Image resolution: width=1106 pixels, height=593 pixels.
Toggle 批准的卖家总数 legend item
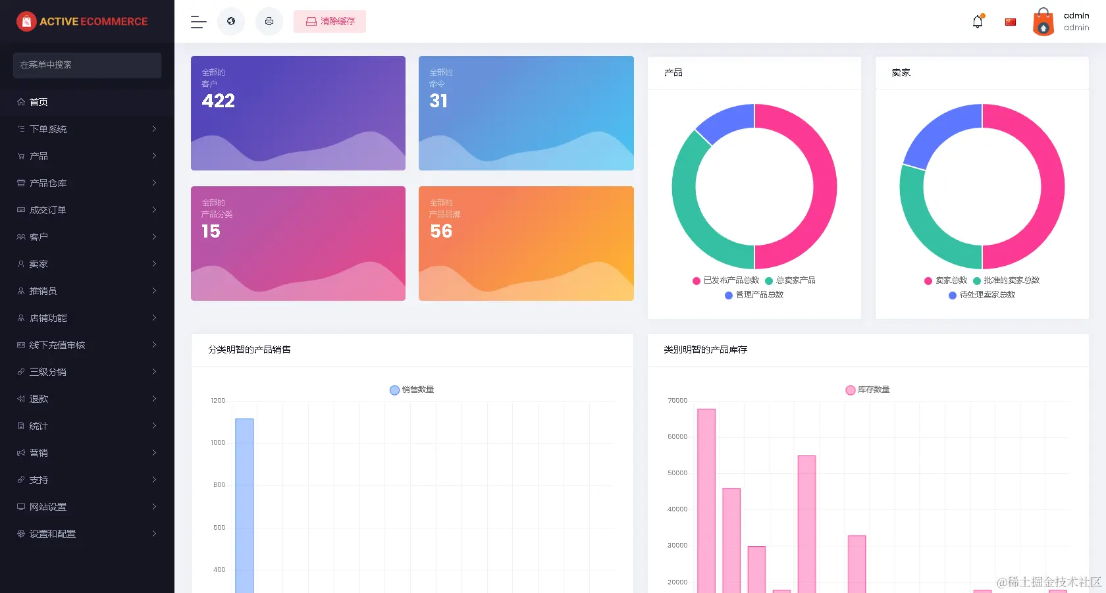pos(1007,280)
